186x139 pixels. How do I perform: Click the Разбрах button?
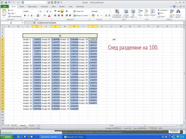[174, 131]
